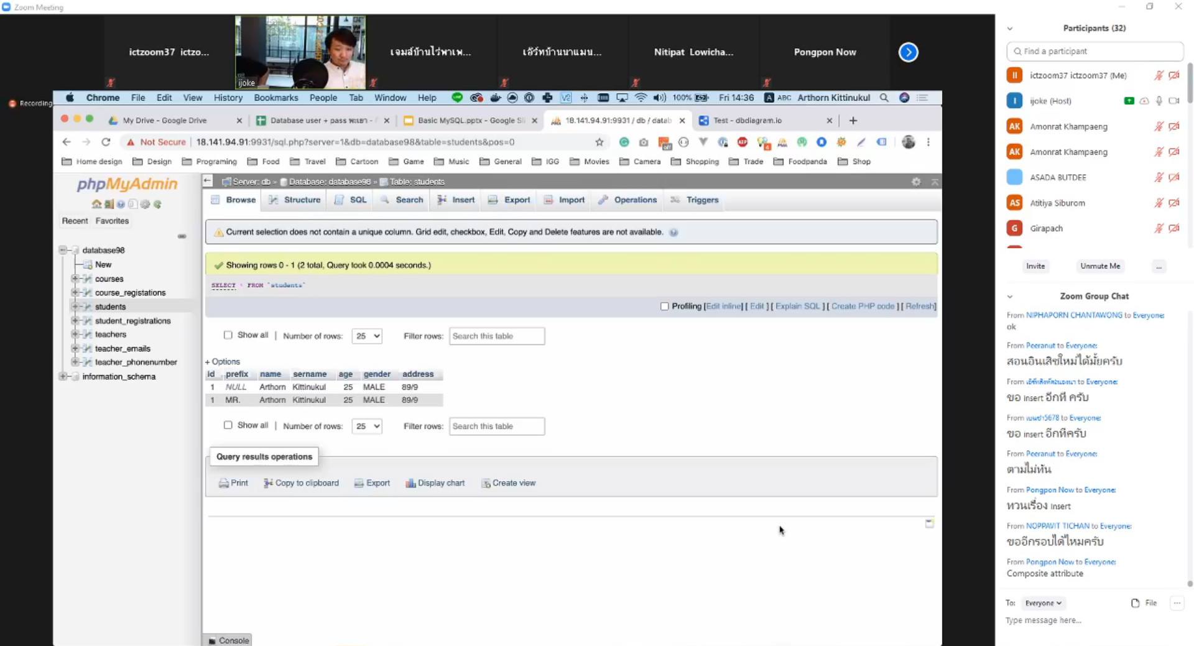Open Display chart for query results

[x=435, y=483]
